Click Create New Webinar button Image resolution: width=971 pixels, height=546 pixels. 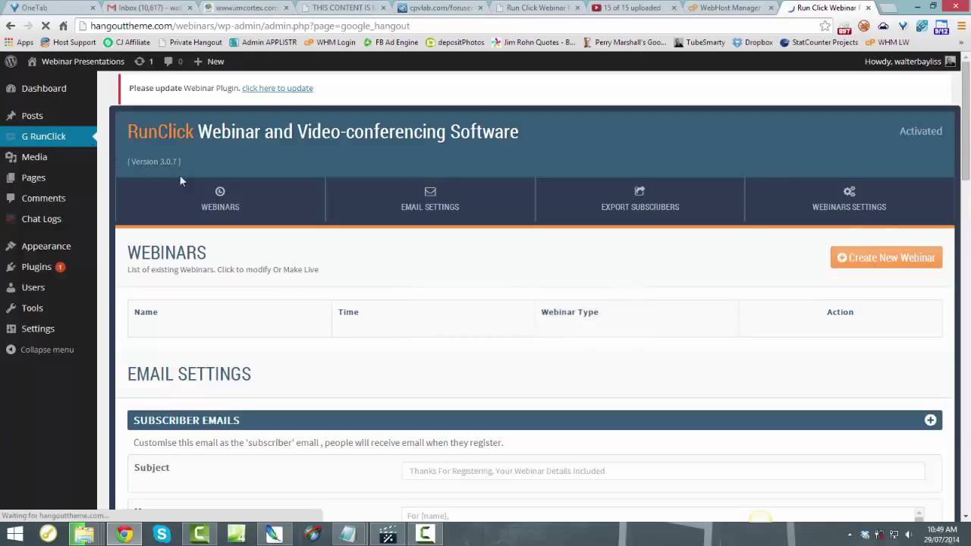coord(886,258)
